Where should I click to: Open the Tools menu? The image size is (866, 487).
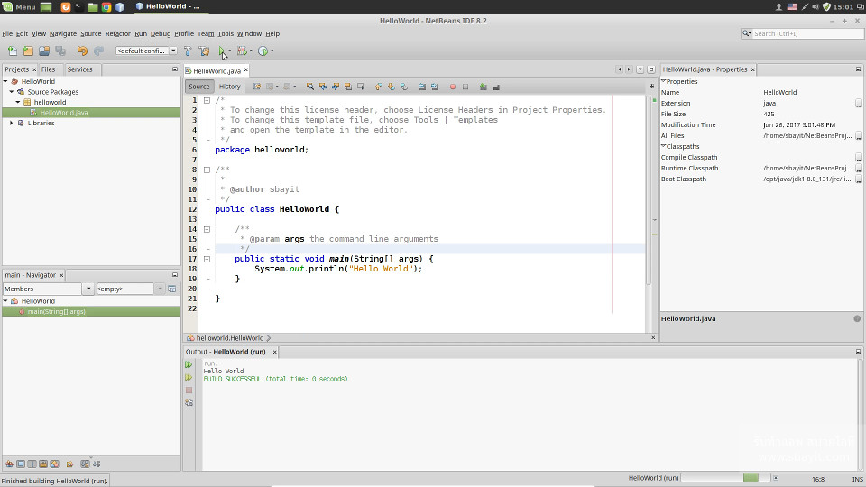tap(226, 33)
